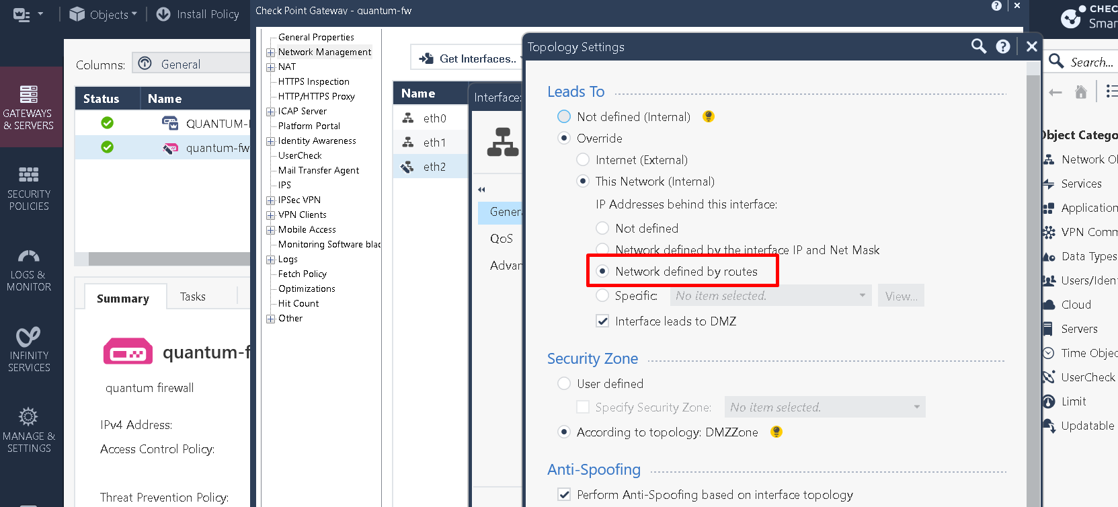Viewport: 1118px width, 507px height.
Task: Click help icon in Topology Settings
Action: [x=1003, y=46]
